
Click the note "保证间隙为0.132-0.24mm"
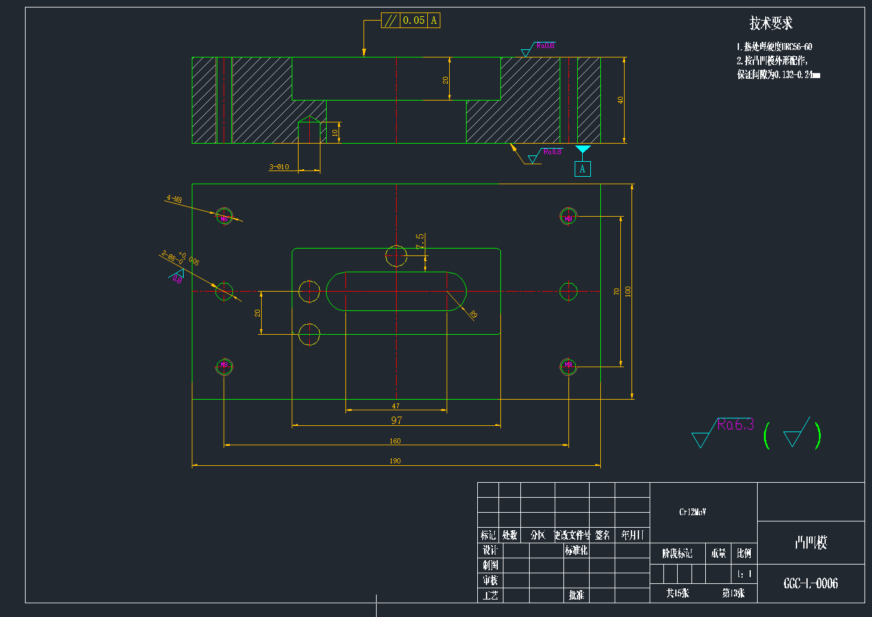coord(778,74)
